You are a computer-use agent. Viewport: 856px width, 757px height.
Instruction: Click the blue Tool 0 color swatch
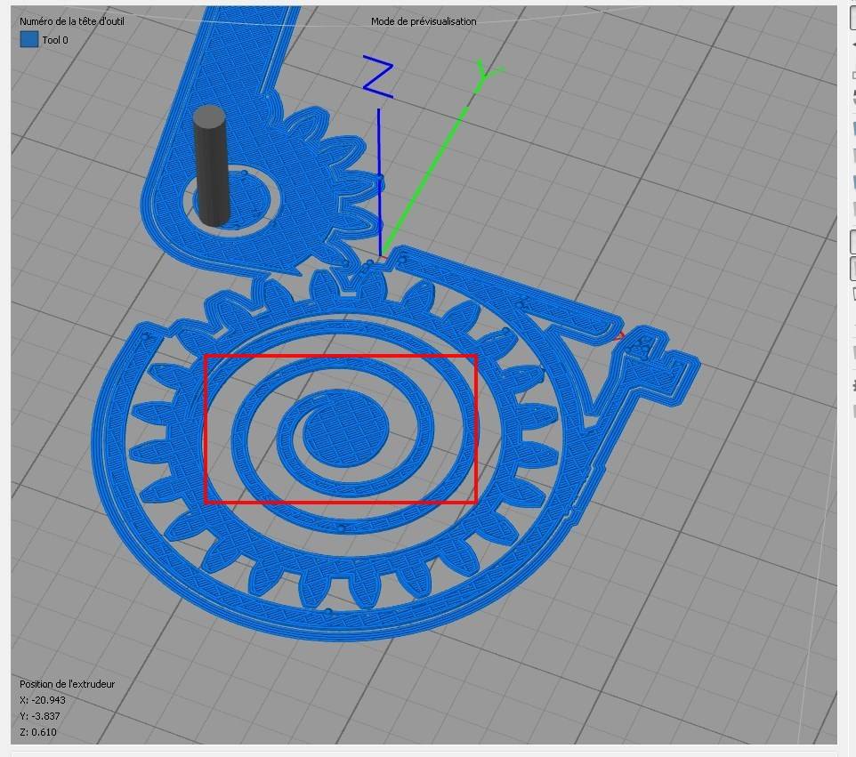click(29, 39)
